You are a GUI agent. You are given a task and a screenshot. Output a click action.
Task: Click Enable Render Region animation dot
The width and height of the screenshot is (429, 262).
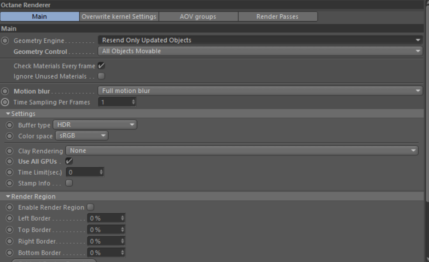10,208
